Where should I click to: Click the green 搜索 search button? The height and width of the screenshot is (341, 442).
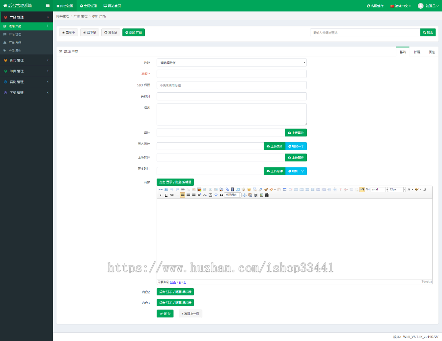click(x=428, y=32)
